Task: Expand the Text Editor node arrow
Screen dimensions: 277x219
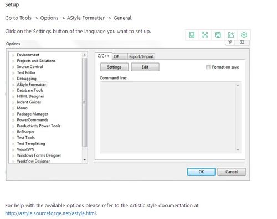Action: [13, 73]
